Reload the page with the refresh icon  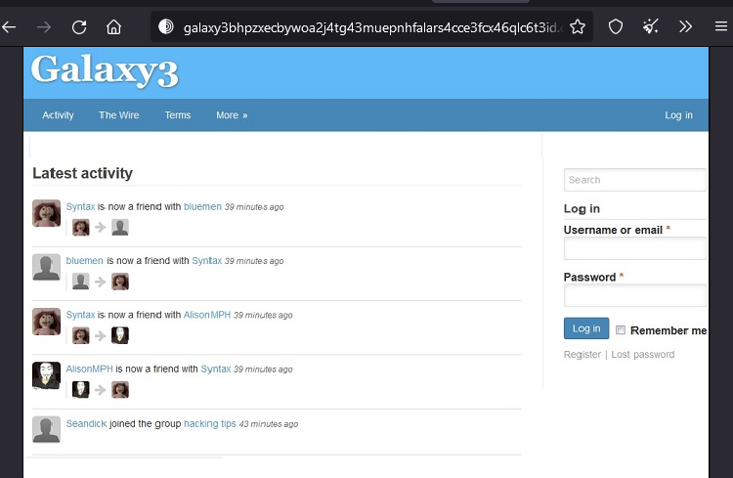click(79, 27)
